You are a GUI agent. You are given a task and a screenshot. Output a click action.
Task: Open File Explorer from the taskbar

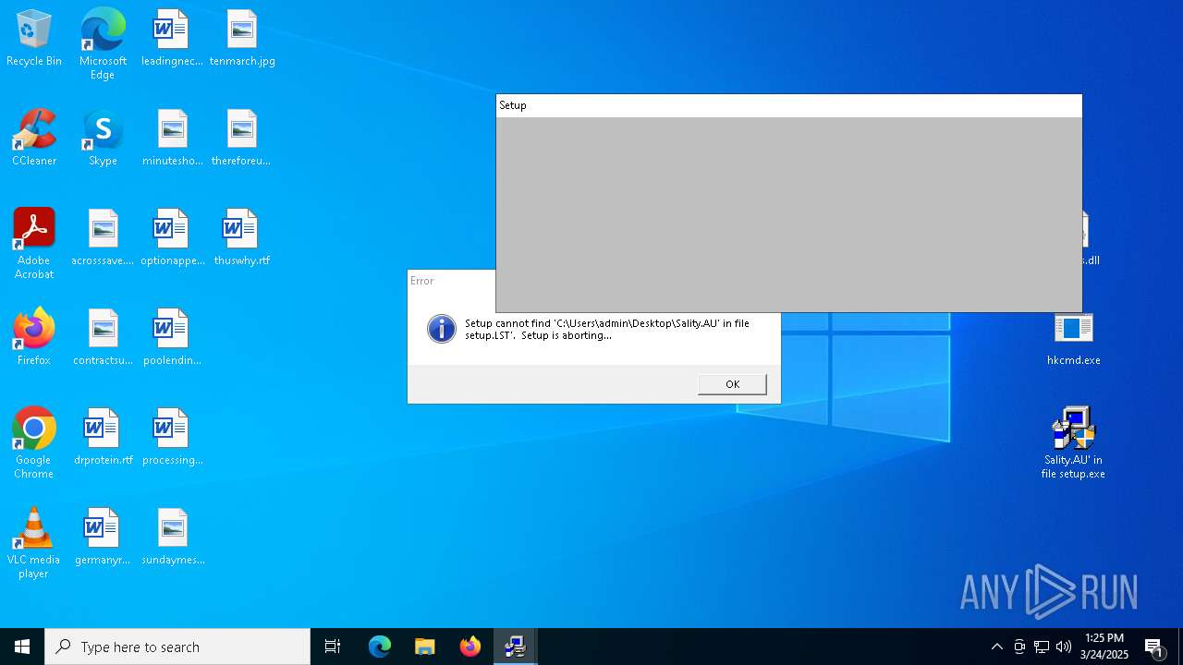click(x=425, y=647)
